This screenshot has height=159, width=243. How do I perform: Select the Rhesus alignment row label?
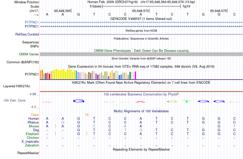pyautogui.click(x=33, y=122)
